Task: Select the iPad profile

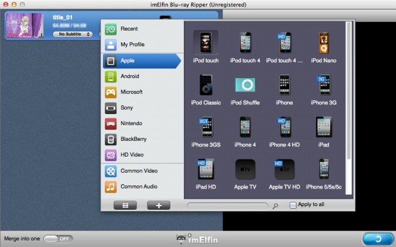Action: 324,132
